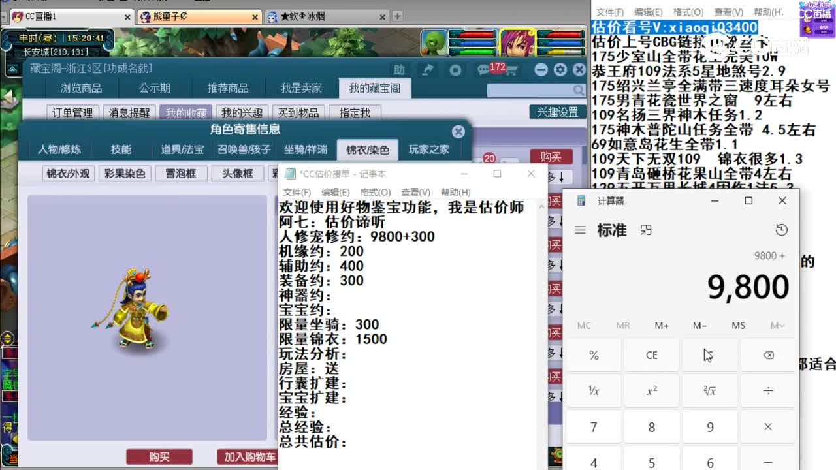Open Notepad 查看(V) menu in CC估价接单
Screen dimensions: 836x470
pos(416,192)
